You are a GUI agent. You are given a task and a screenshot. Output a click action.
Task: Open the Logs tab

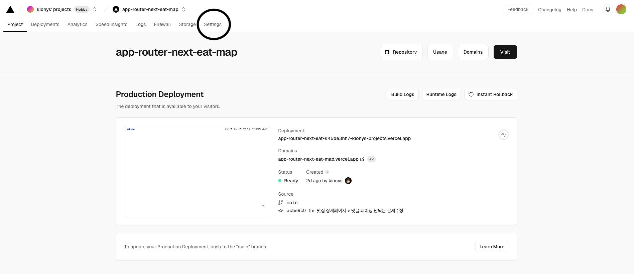[x=141, y=24]
